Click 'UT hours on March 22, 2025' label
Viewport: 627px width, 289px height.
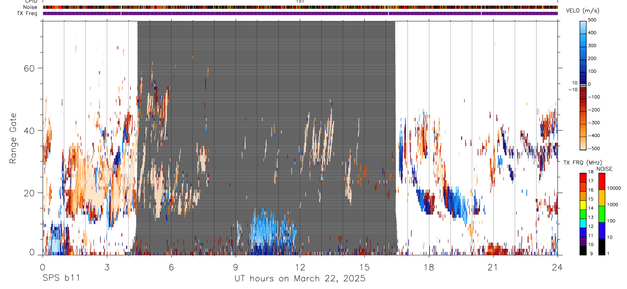point(300,278)
